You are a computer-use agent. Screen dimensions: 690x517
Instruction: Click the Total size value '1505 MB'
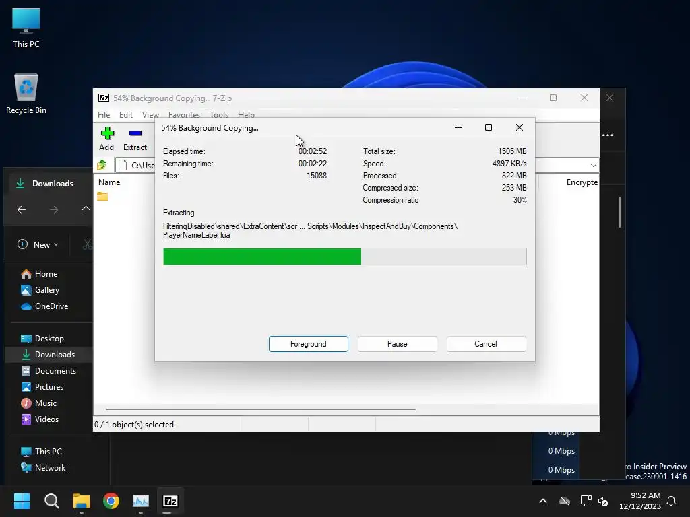512,151
